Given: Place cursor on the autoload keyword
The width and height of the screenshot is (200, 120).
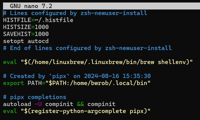Looking at the screenshot, I should coord(17,104).
